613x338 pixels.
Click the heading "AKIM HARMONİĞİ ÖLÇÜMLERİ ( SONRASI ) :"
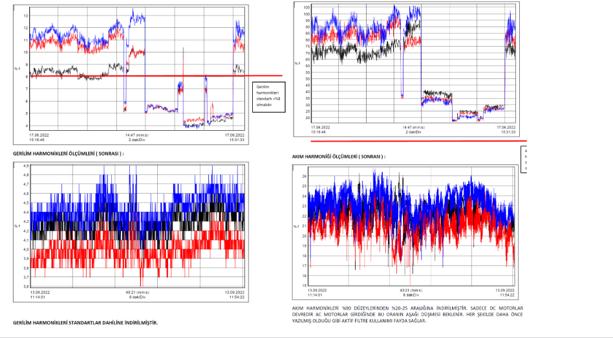pyautogui.click(x=339, y=157)
